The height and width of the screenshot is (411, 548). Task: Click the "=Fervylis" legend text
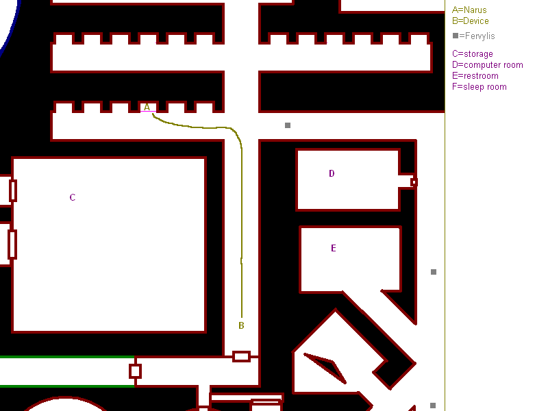click(477, 36)
